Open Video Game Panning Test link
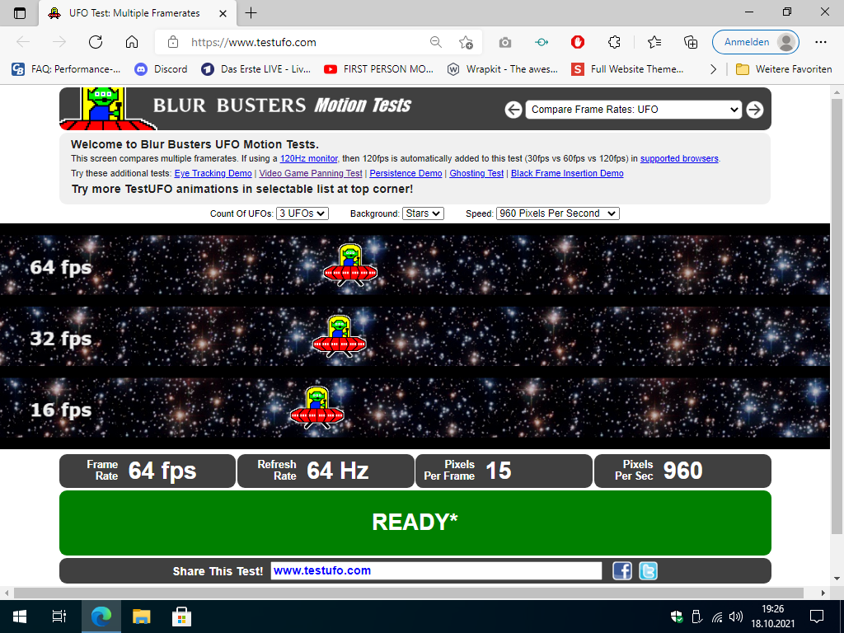This screenshot has width=844, height=633. (311, 173)
